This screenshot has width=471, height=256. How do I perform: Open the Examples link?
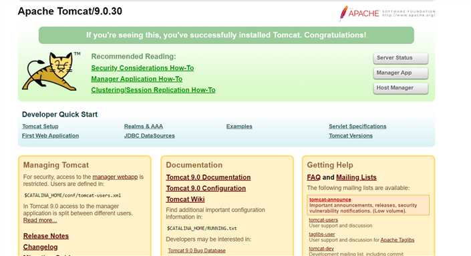click(239, 127)
